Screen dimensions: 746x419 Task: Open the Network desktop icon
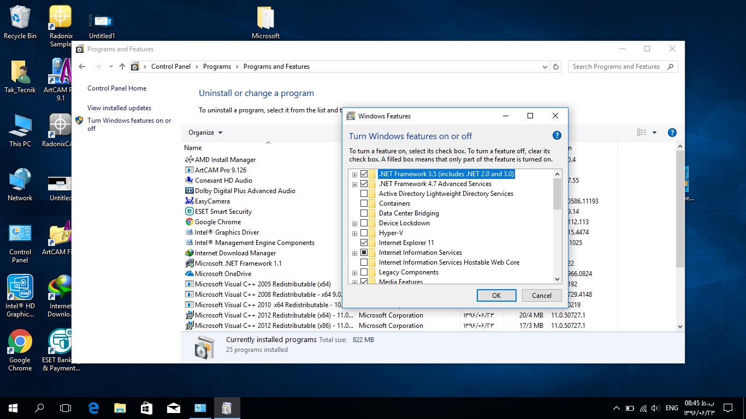[x=20, y=184]
